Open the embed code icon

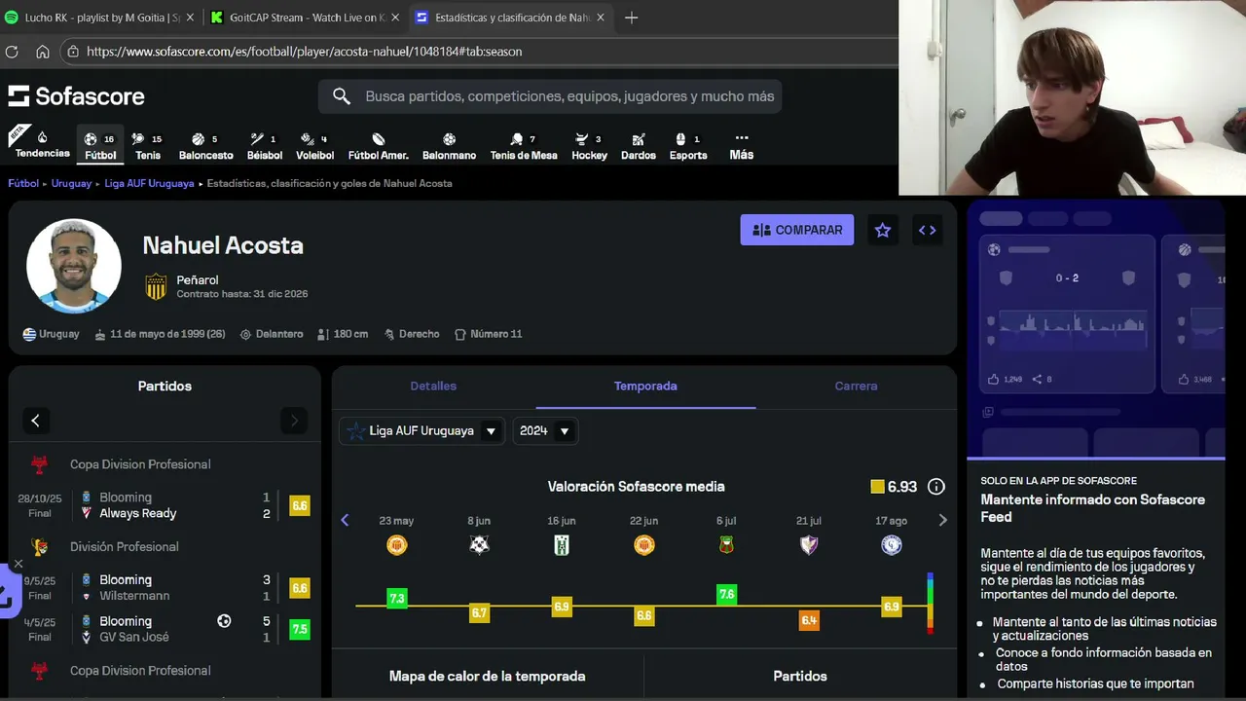coord(928,230)
